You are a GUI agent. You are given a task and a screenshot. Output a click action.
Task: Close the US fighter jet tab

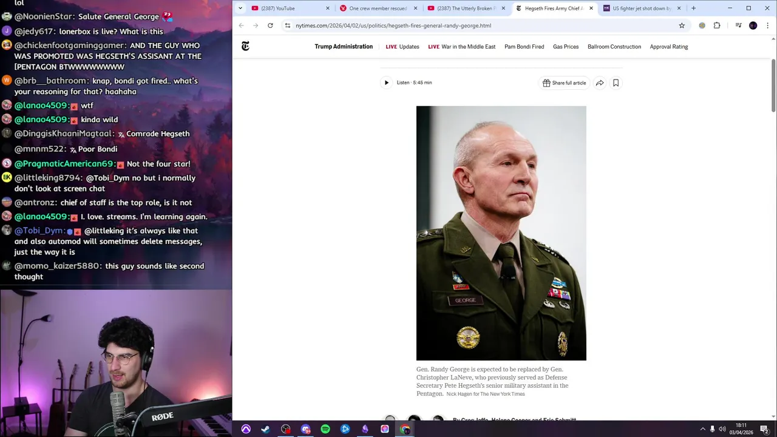(x=679, y=8)
